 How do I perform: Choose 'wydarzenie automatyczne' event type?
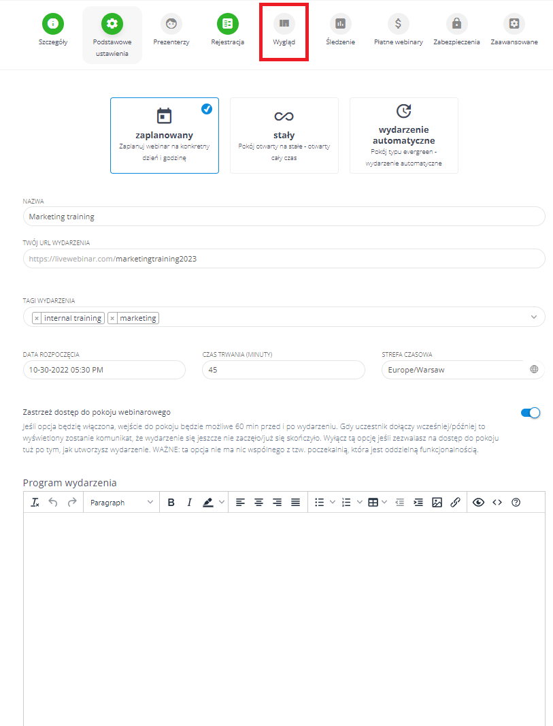point(403,136)
